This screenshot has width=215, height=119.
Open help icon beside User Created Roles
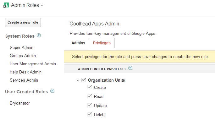52,91
